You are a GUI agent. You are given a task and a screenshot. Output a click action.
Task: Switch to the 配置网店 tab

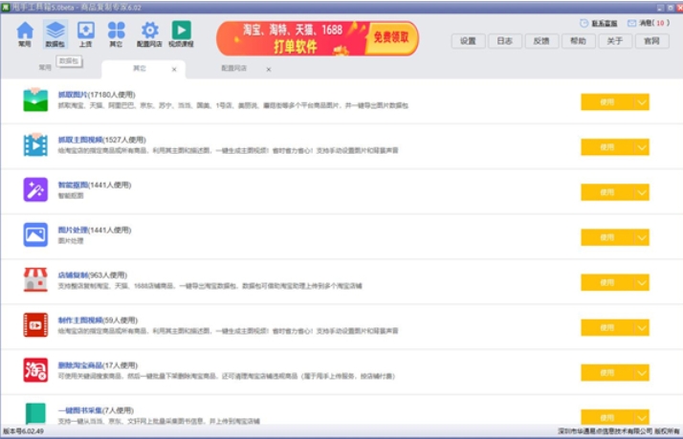click(234, 68)
